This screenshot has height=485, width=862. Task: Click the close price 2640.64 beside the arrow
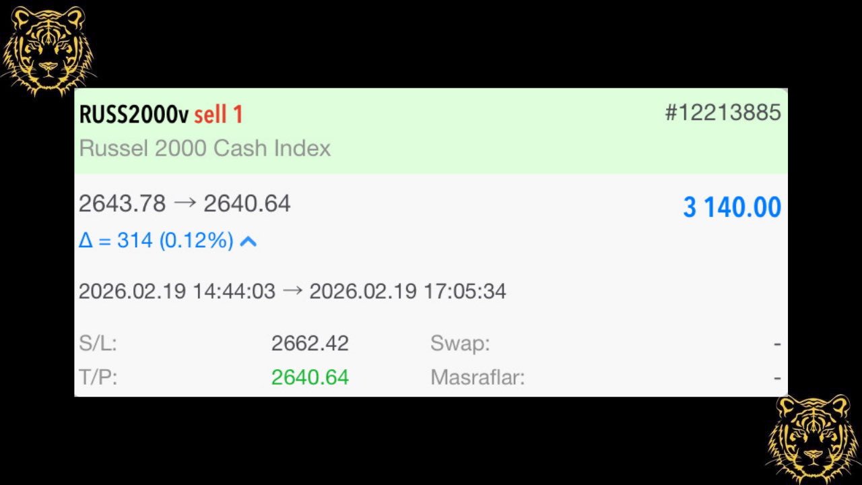[x=247, y=203]
